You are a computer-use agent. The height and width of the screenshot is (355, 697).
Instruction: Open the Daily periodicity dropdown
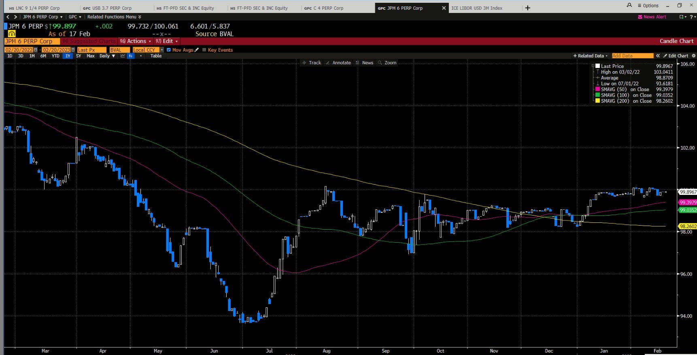(107, 56)
